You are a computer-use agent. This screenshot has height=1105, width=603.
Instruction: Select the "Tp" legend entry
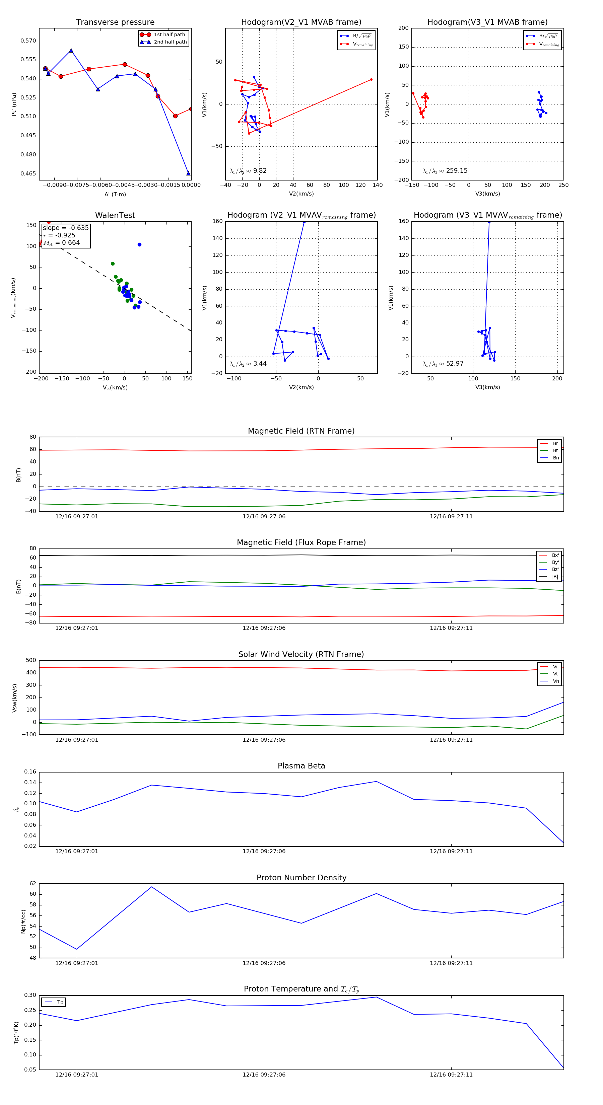(54, 1002)
